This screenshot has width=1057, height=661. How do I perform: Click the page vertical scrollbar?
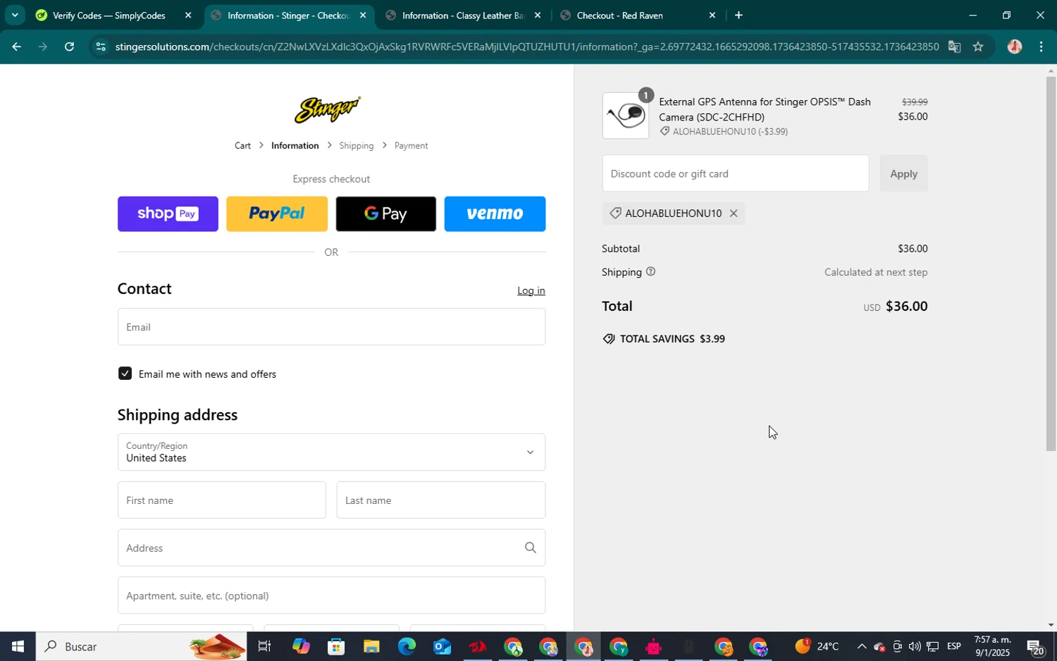[x=1051, y=264]
